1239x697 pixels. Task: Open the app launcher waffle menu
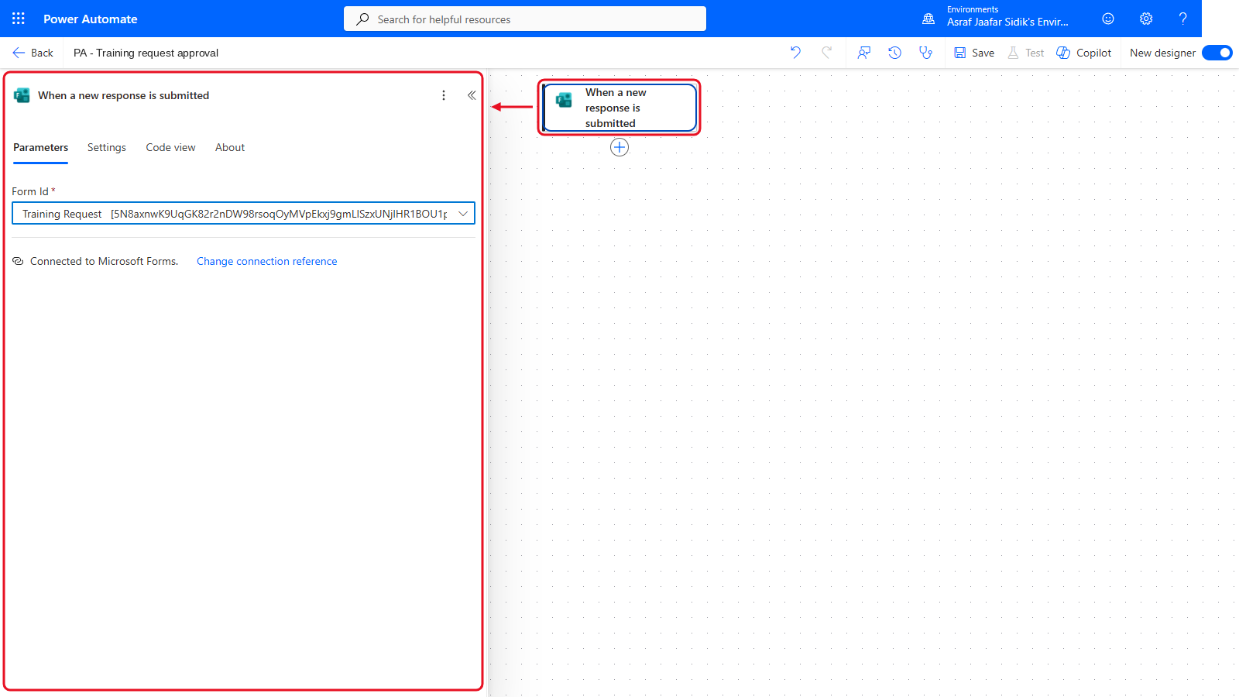[19, 19]
